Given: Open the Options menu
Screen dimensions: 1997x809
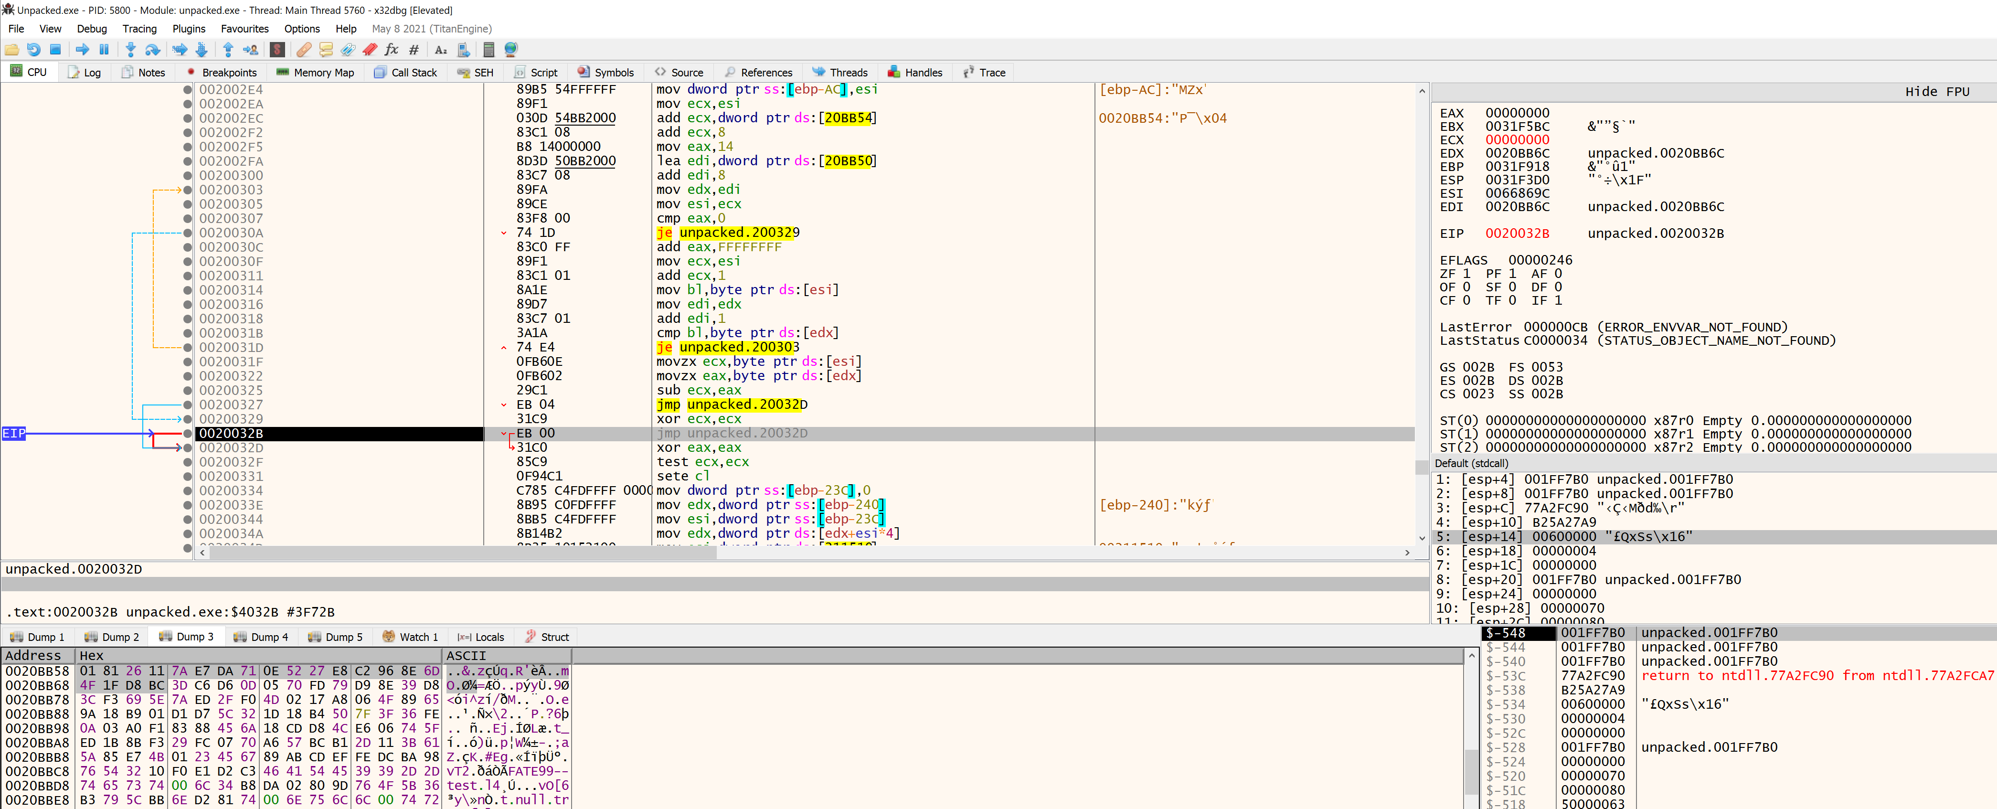Looking at the screenshot, I should click(x=302, y=29).
